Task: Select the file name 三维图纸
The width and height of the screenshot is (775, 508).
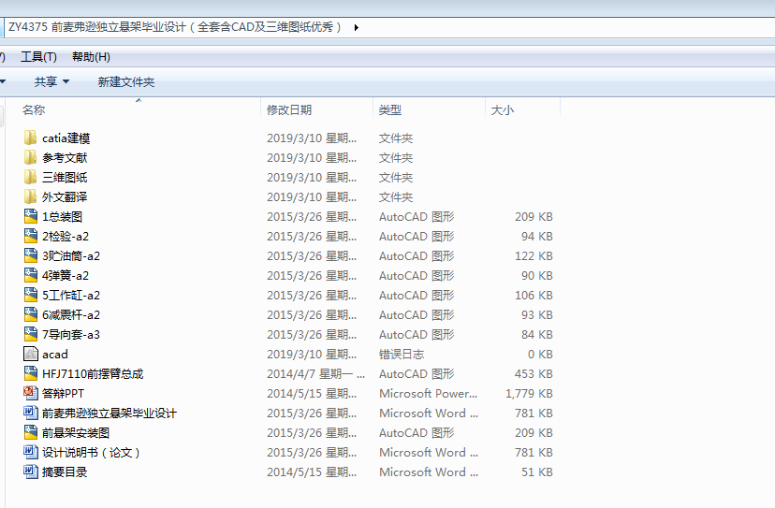Action: [65, 177]
